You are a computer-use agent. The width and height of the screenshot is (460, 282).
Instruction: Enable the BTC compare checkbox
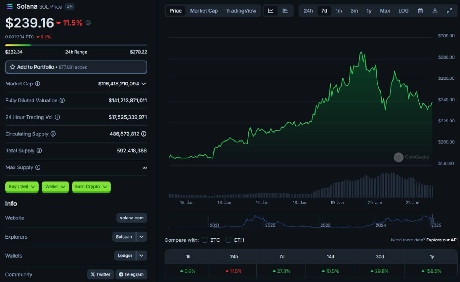[204, 240]
